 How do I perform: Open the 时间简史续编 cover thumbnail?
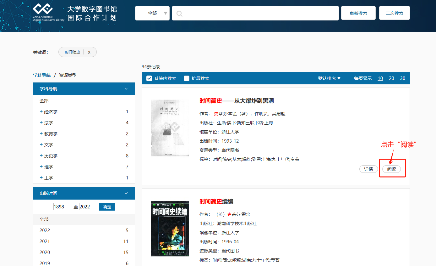[170, 229]
